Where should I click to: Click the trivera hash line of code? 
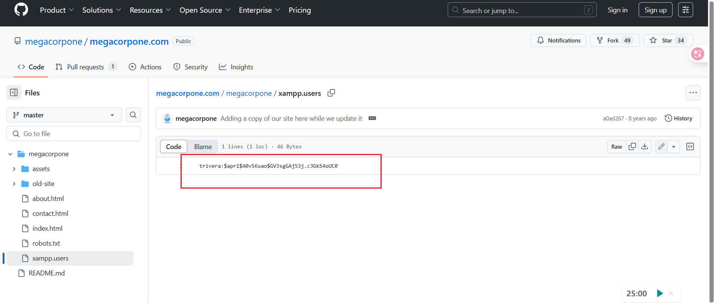(x=268, y=166)
